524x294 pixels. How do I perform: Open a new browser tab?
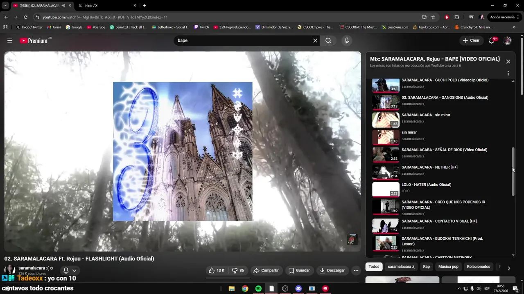[x=145, y=6]
